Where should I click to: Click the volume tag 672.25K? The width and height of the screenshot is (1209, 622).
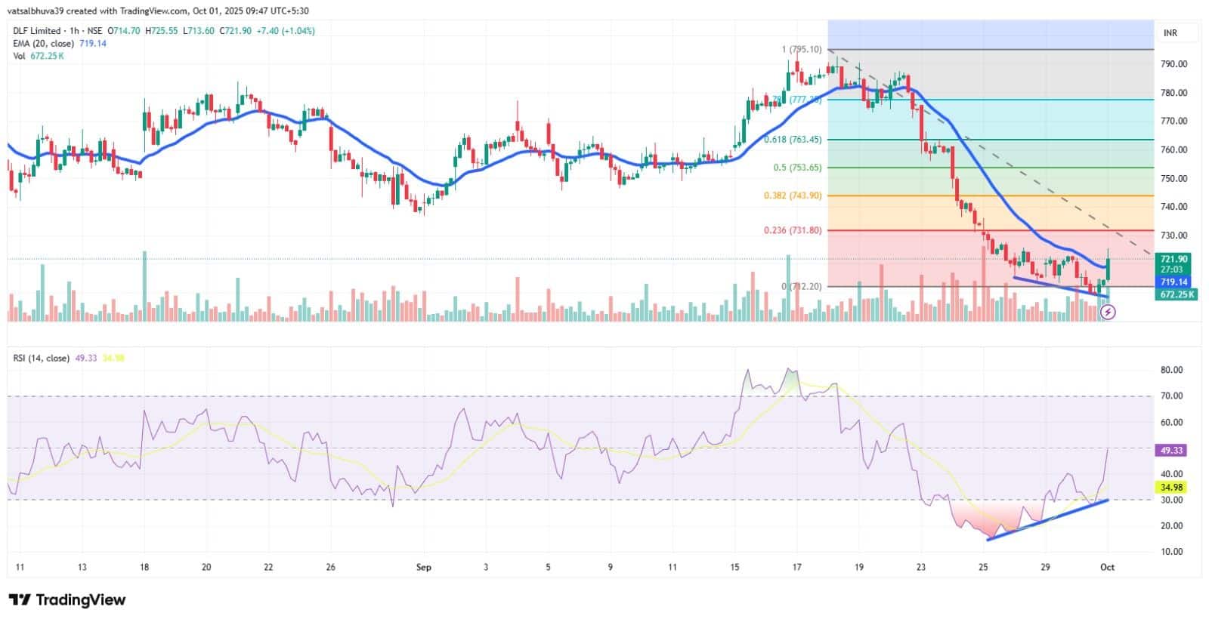tap(1175, 294)
